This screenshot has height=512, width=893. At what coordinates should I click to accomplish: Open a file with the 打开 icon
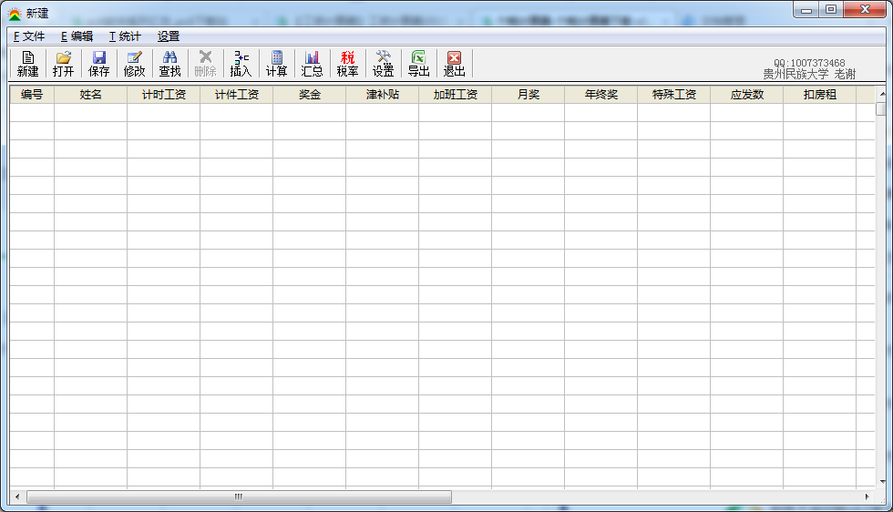[x=63, y=64]
